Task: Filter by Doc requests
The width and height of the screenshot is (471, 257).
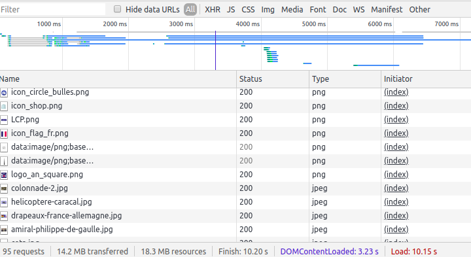Action: click(x=340, y=10)
